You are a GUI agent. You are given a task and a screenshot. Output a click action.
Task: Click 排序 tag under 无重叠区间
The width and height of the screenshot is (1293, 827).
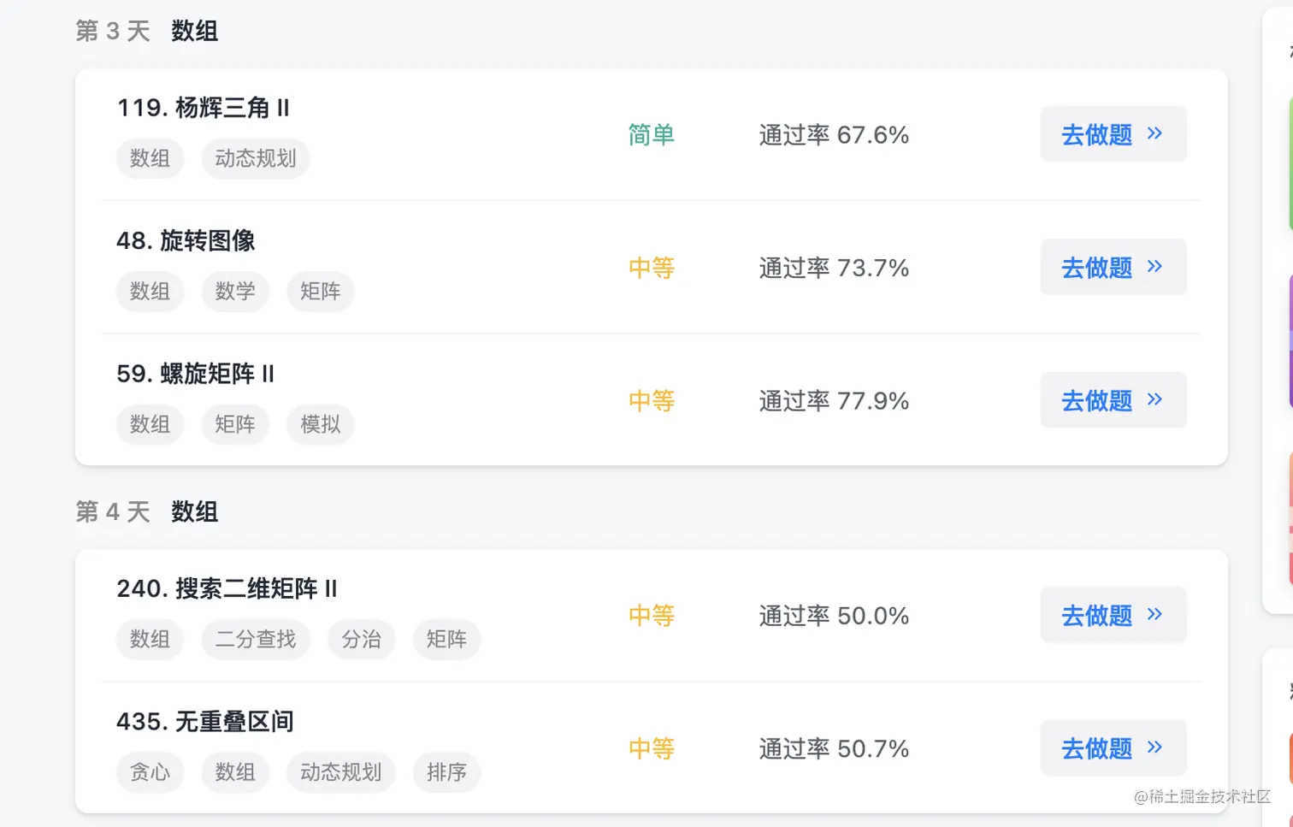[x=446, y=772]
